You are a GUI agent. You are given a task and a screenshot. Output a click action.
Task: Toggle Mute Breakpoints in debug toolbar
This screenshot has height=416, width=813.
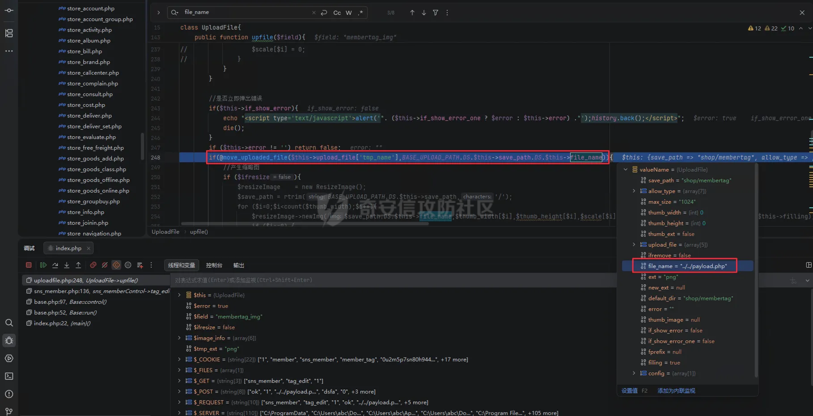pos(105,265)
